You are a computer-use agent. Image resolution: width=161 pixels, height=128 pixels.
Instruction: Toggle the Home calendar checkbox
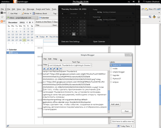click(10, 53)
